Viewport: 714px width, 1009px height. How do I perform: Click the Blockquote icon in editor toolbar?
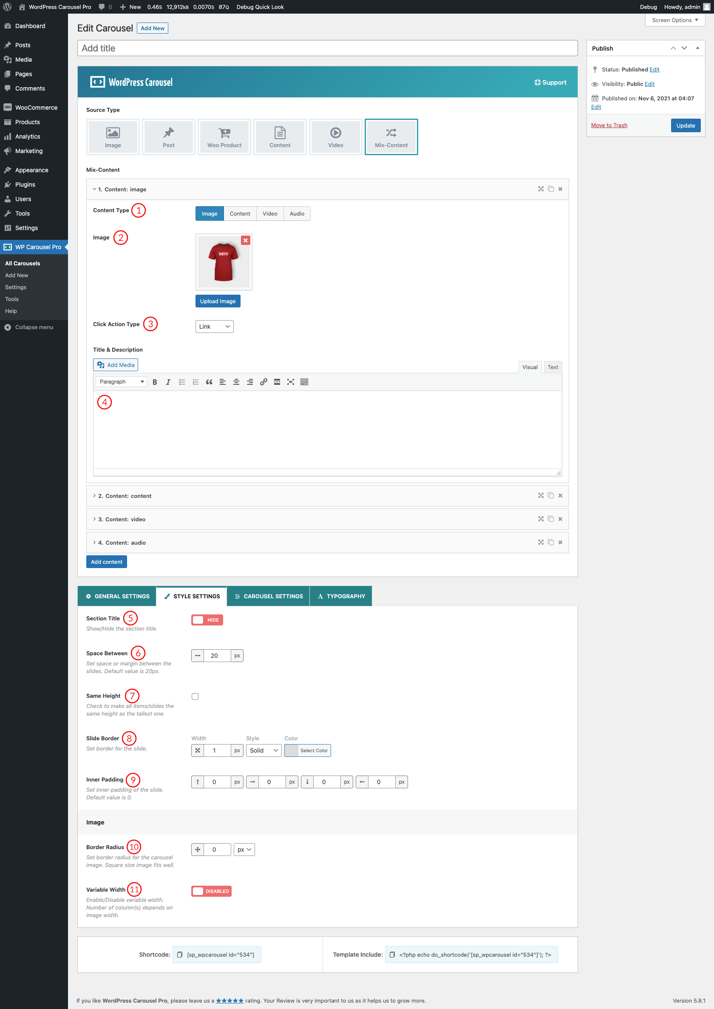(x=209, y=382)
